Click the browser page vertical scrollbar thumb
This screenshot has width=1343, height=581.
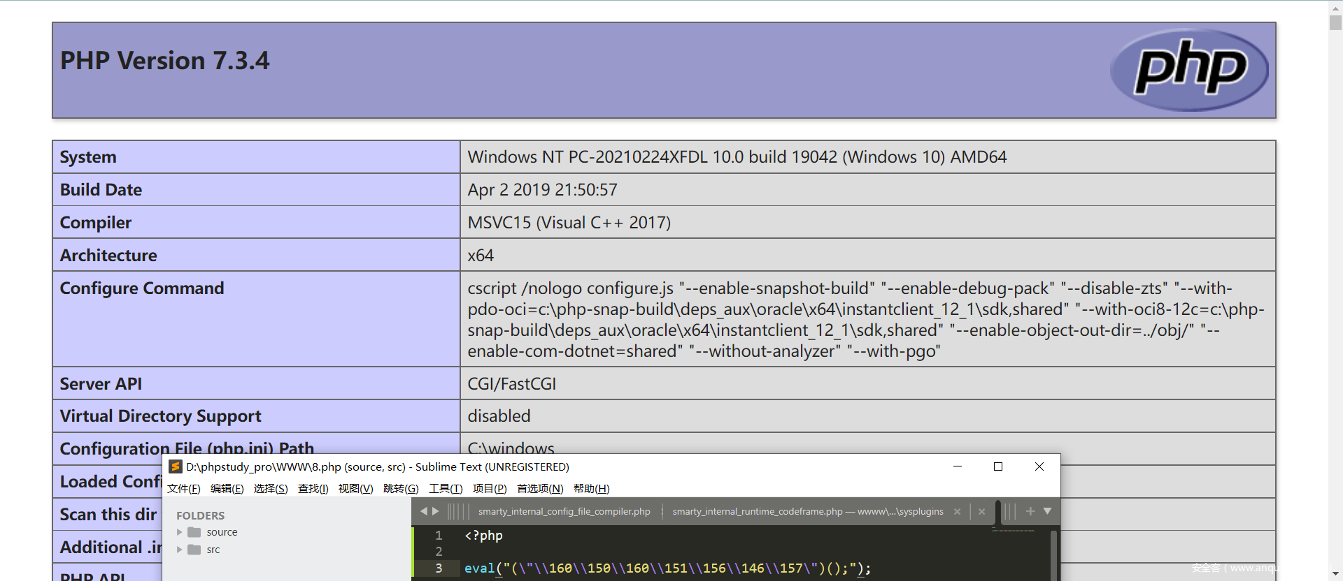pos(1335,21)
